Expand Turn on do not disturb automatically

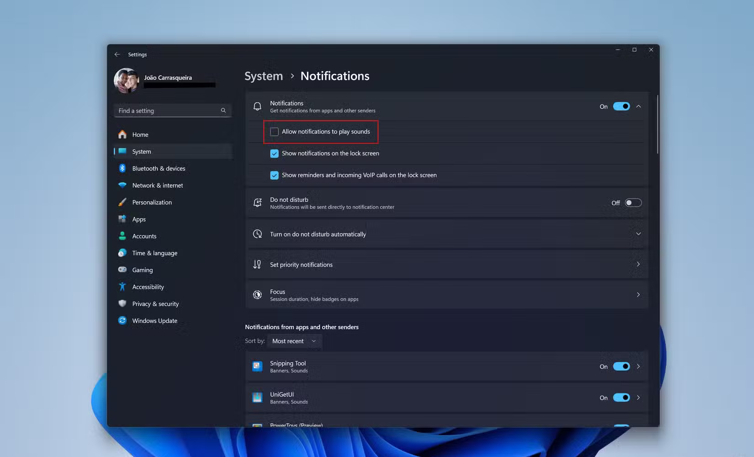tap(638, 234)
